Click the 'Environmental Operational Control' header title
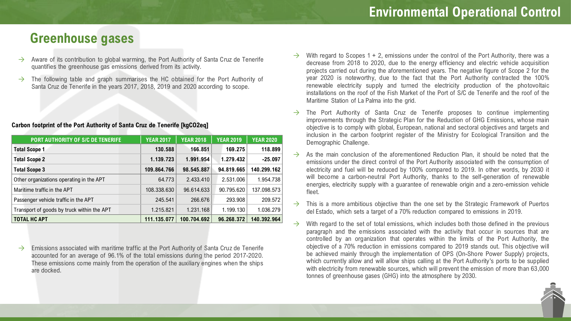The image size is (571, 321). (465, 12)
